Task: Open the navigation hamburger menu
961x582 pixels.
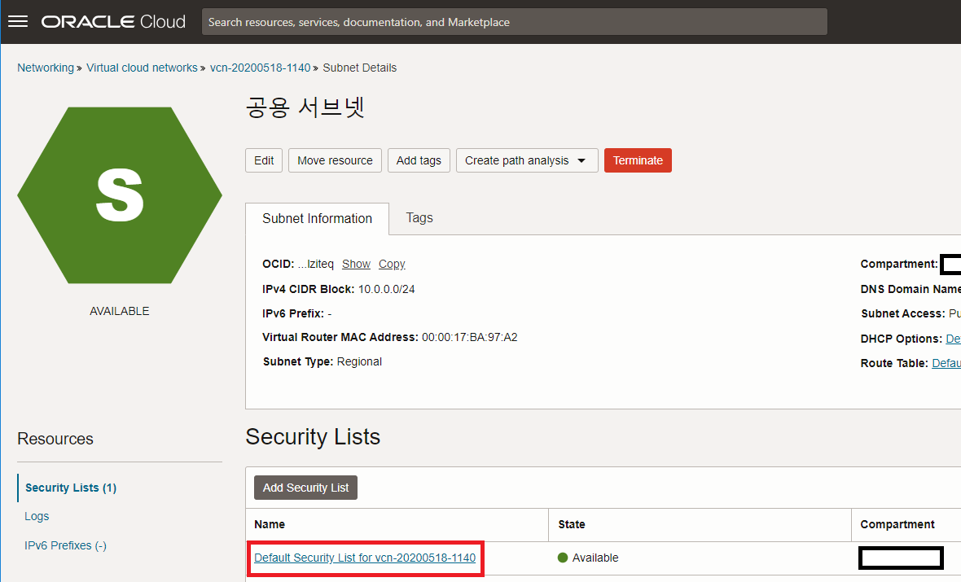Action: coord(17,21)
